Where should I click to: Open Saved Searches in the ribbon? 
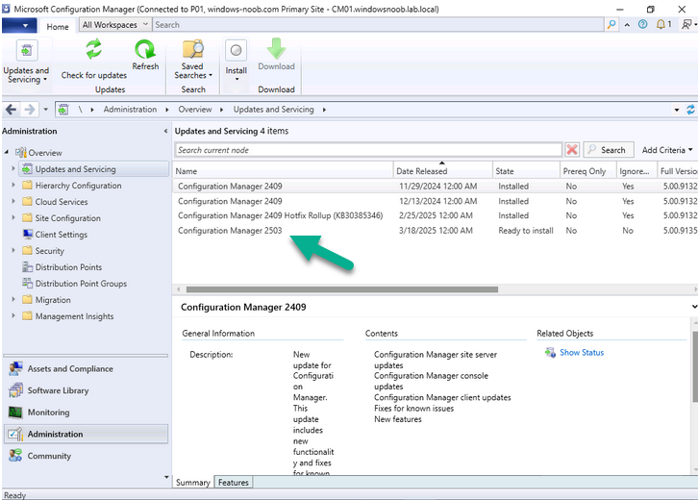tap(192, 61)
